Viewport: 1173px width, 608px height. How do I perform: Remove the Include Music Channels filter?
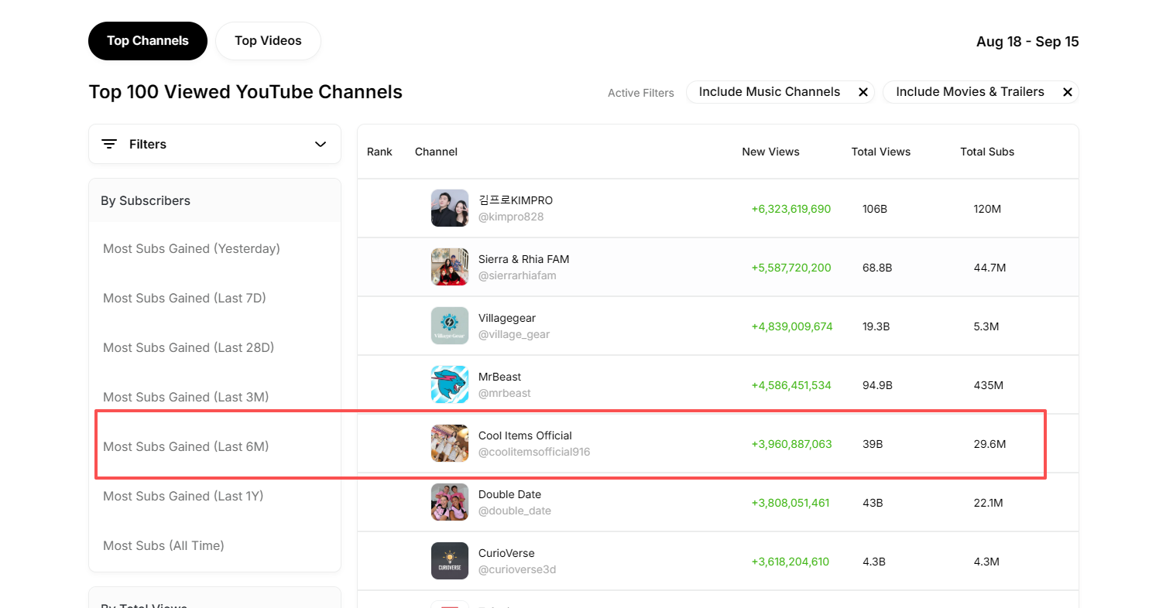tap(863, 92)
